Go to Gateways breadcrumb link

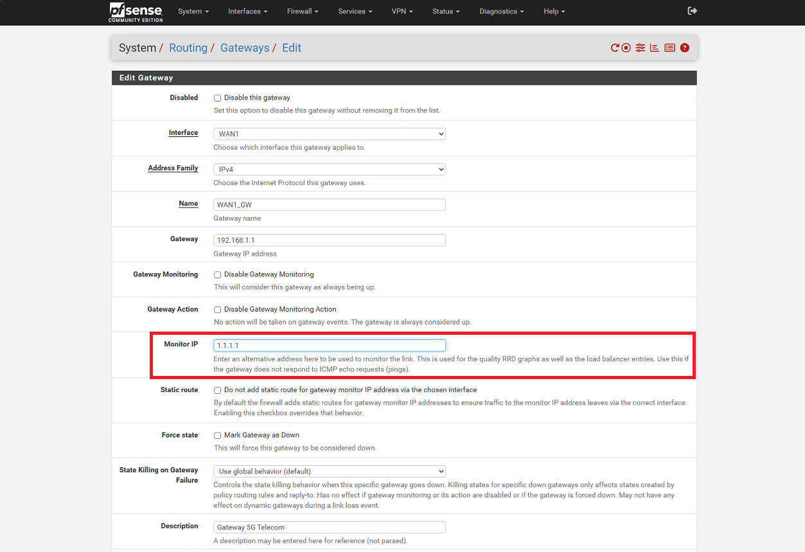[245, 48]
